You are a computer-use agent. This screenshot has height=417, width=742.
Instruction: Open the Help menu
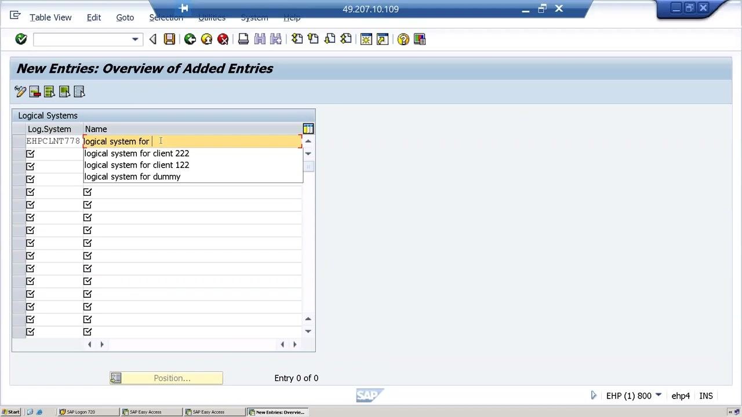(x=292, y=17)
